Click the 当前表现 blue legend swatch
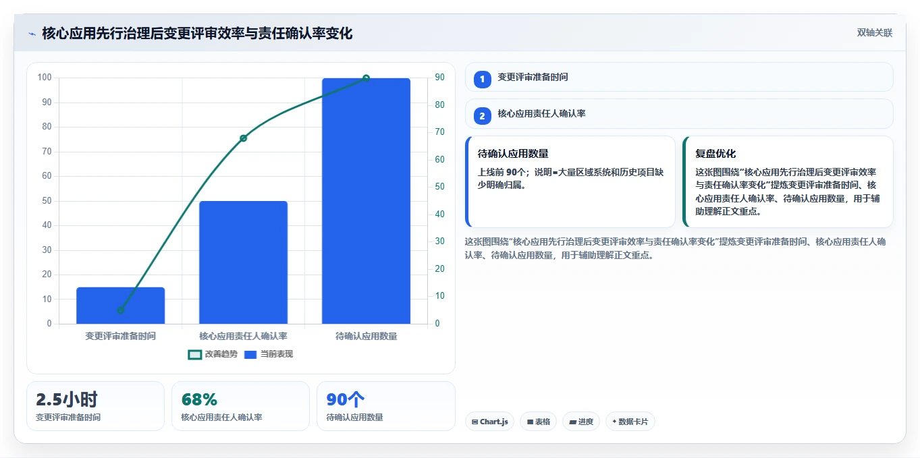The height and width of the screenshot is (458, 920). click(250, 355)
